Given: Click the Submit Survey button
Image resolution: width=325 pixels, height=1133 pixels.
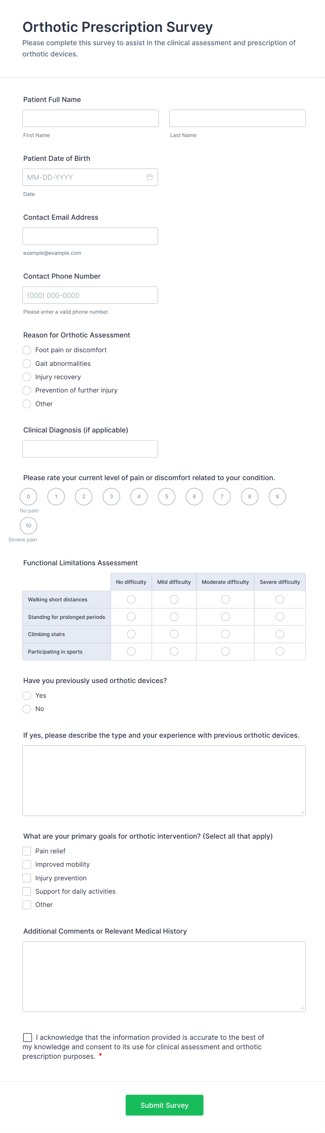Looking at the screenshot, I should tap(164, 1105).
